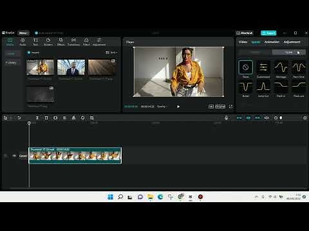This screenshot has width=309, height=231.
Task: Open the Windows Start menu
Action: coord(110,197)
